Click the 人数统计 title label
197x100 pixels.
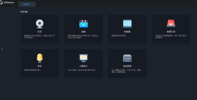click(x=83, y=66)
